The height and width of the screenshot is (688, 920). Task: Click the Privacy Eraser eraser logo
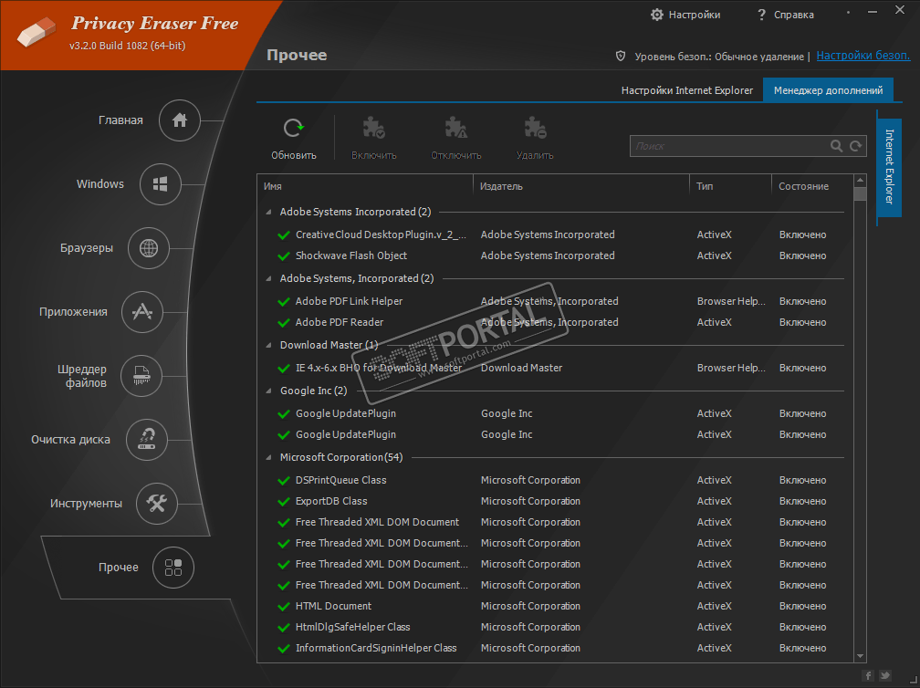(37, 31)
